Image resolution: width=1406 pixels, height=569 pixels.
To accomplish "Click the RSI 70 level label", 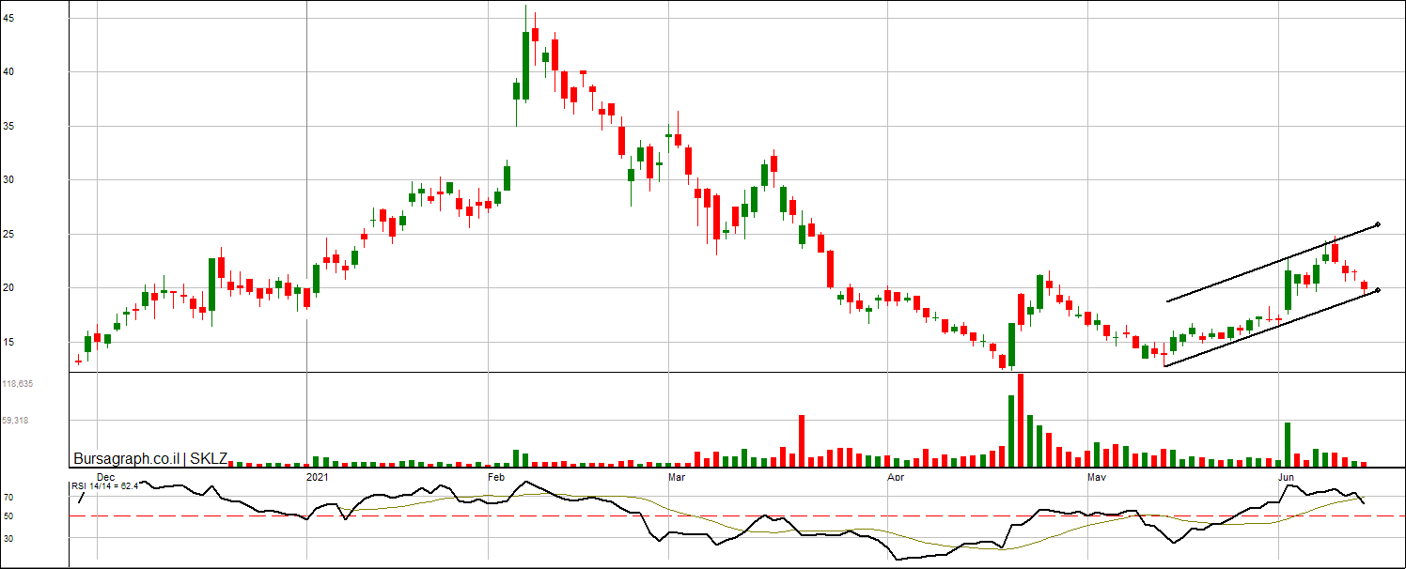I will point(8,498).
